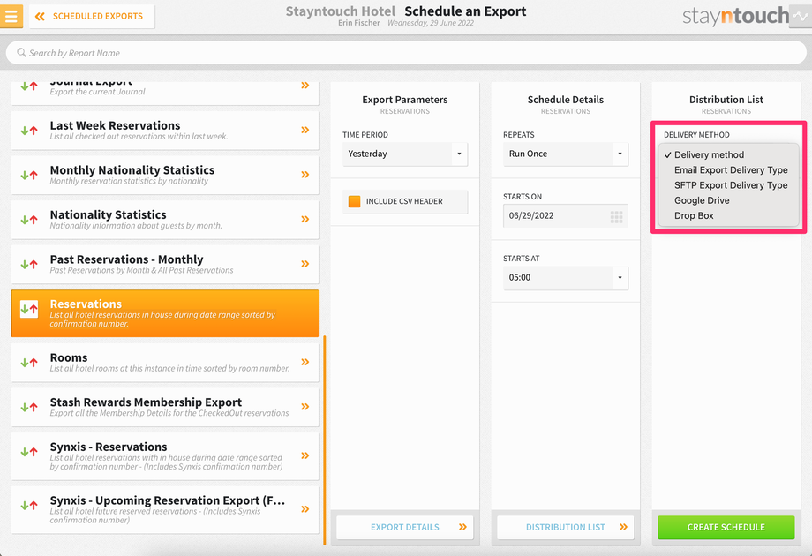The height and width of the screenshot is (556, 812).
Task: Select the Stash Rewards Membership Export report
Action: (165, 407)
